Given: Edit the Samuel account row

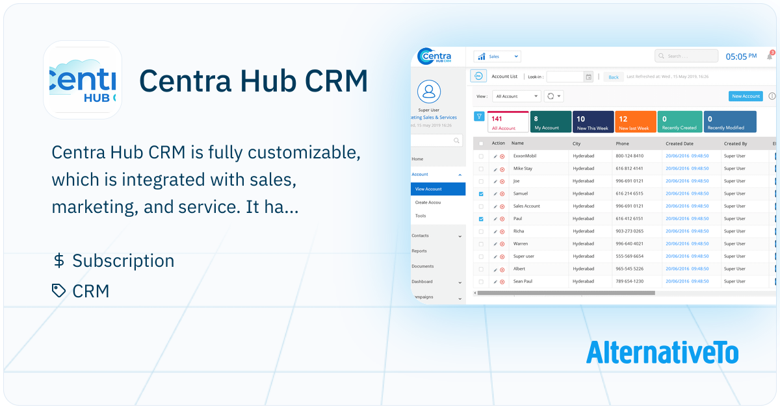Looking at the screenshot, I should point(495,193).
